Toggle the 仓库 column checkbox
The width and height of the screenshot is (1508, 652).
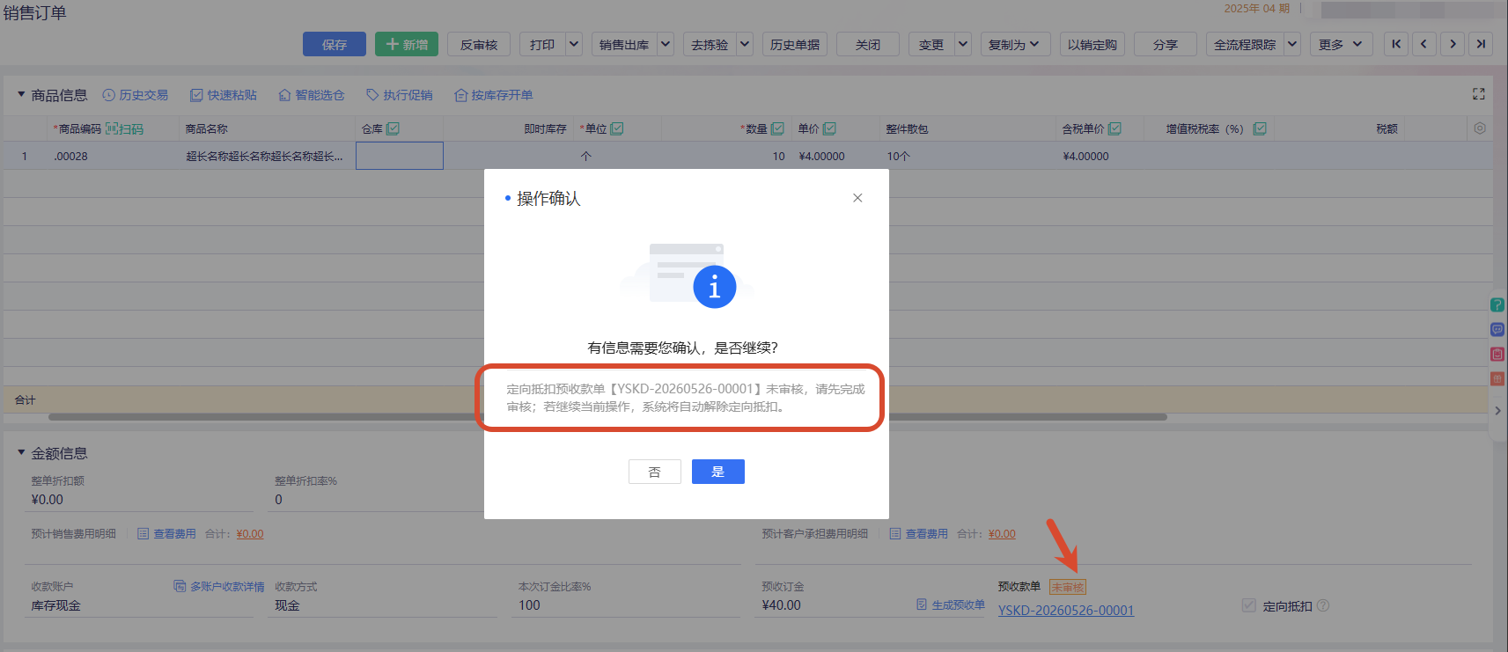tap(393, 128)
